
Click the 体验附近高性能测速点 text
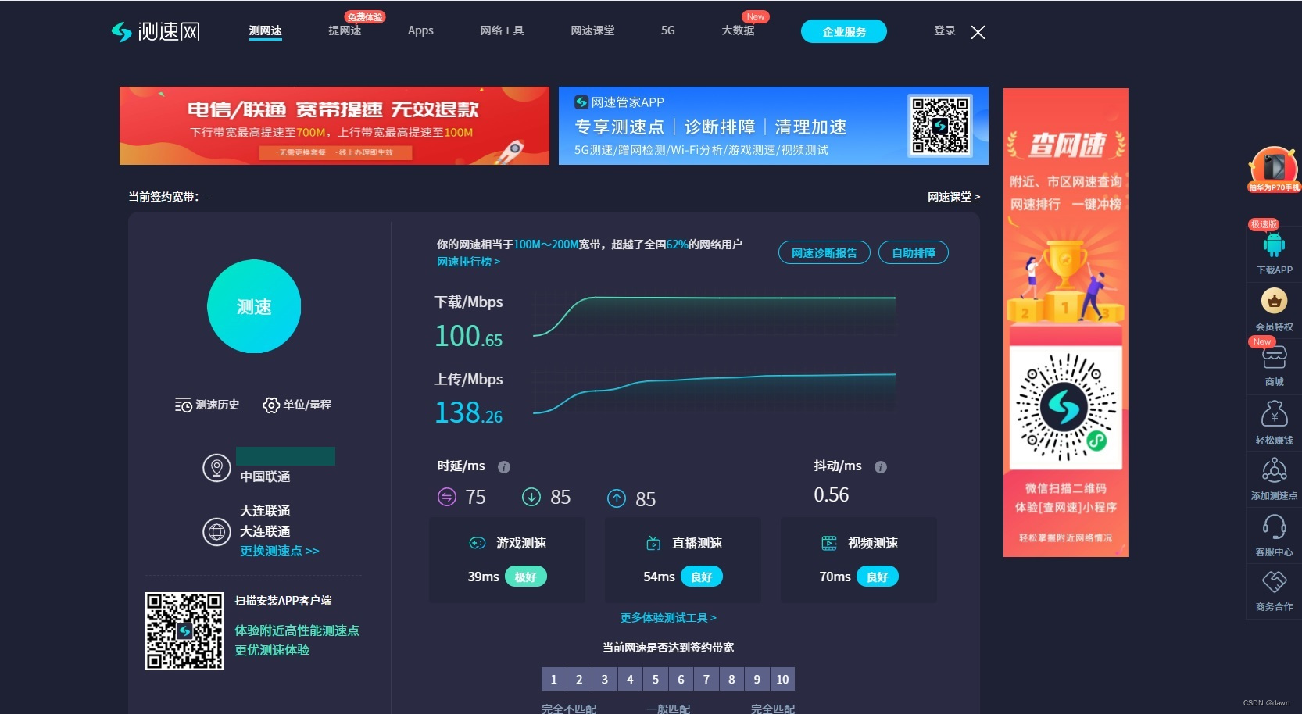click(x=297, y=630)
